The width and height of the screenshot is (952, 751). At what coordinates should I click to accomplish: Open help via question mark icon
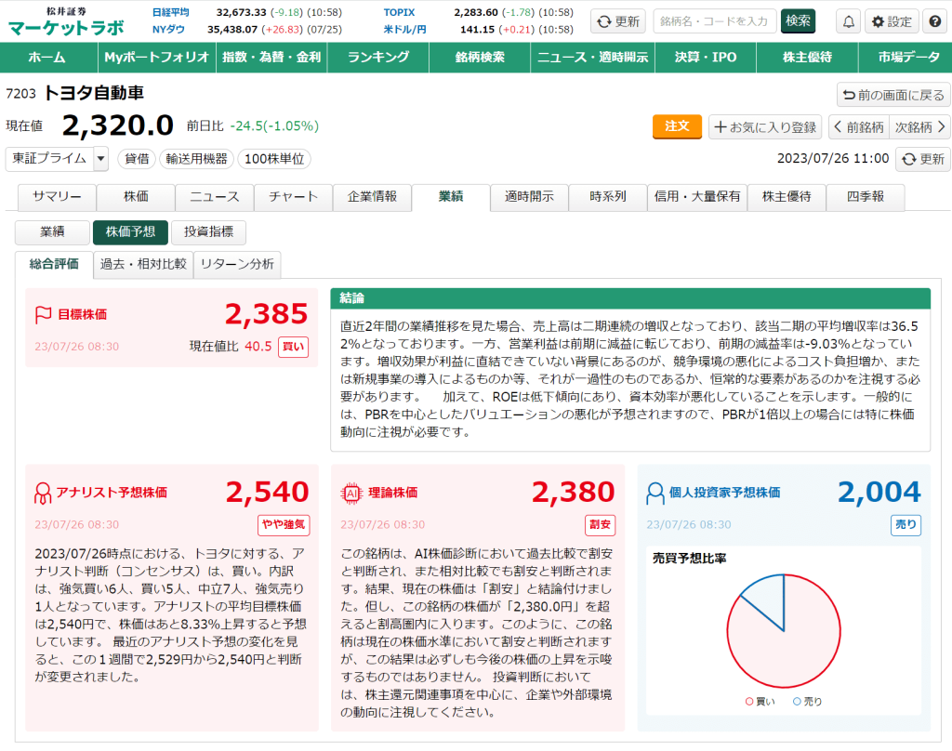point(935,22)
